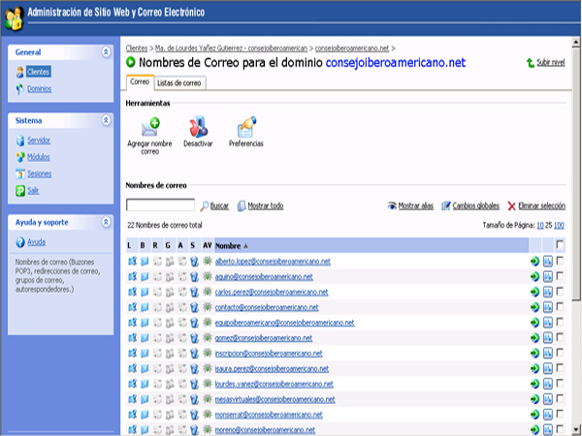582x436 pixels.
Task: Click the Sesiones calendar icon
Action: (x=20, y=173)
